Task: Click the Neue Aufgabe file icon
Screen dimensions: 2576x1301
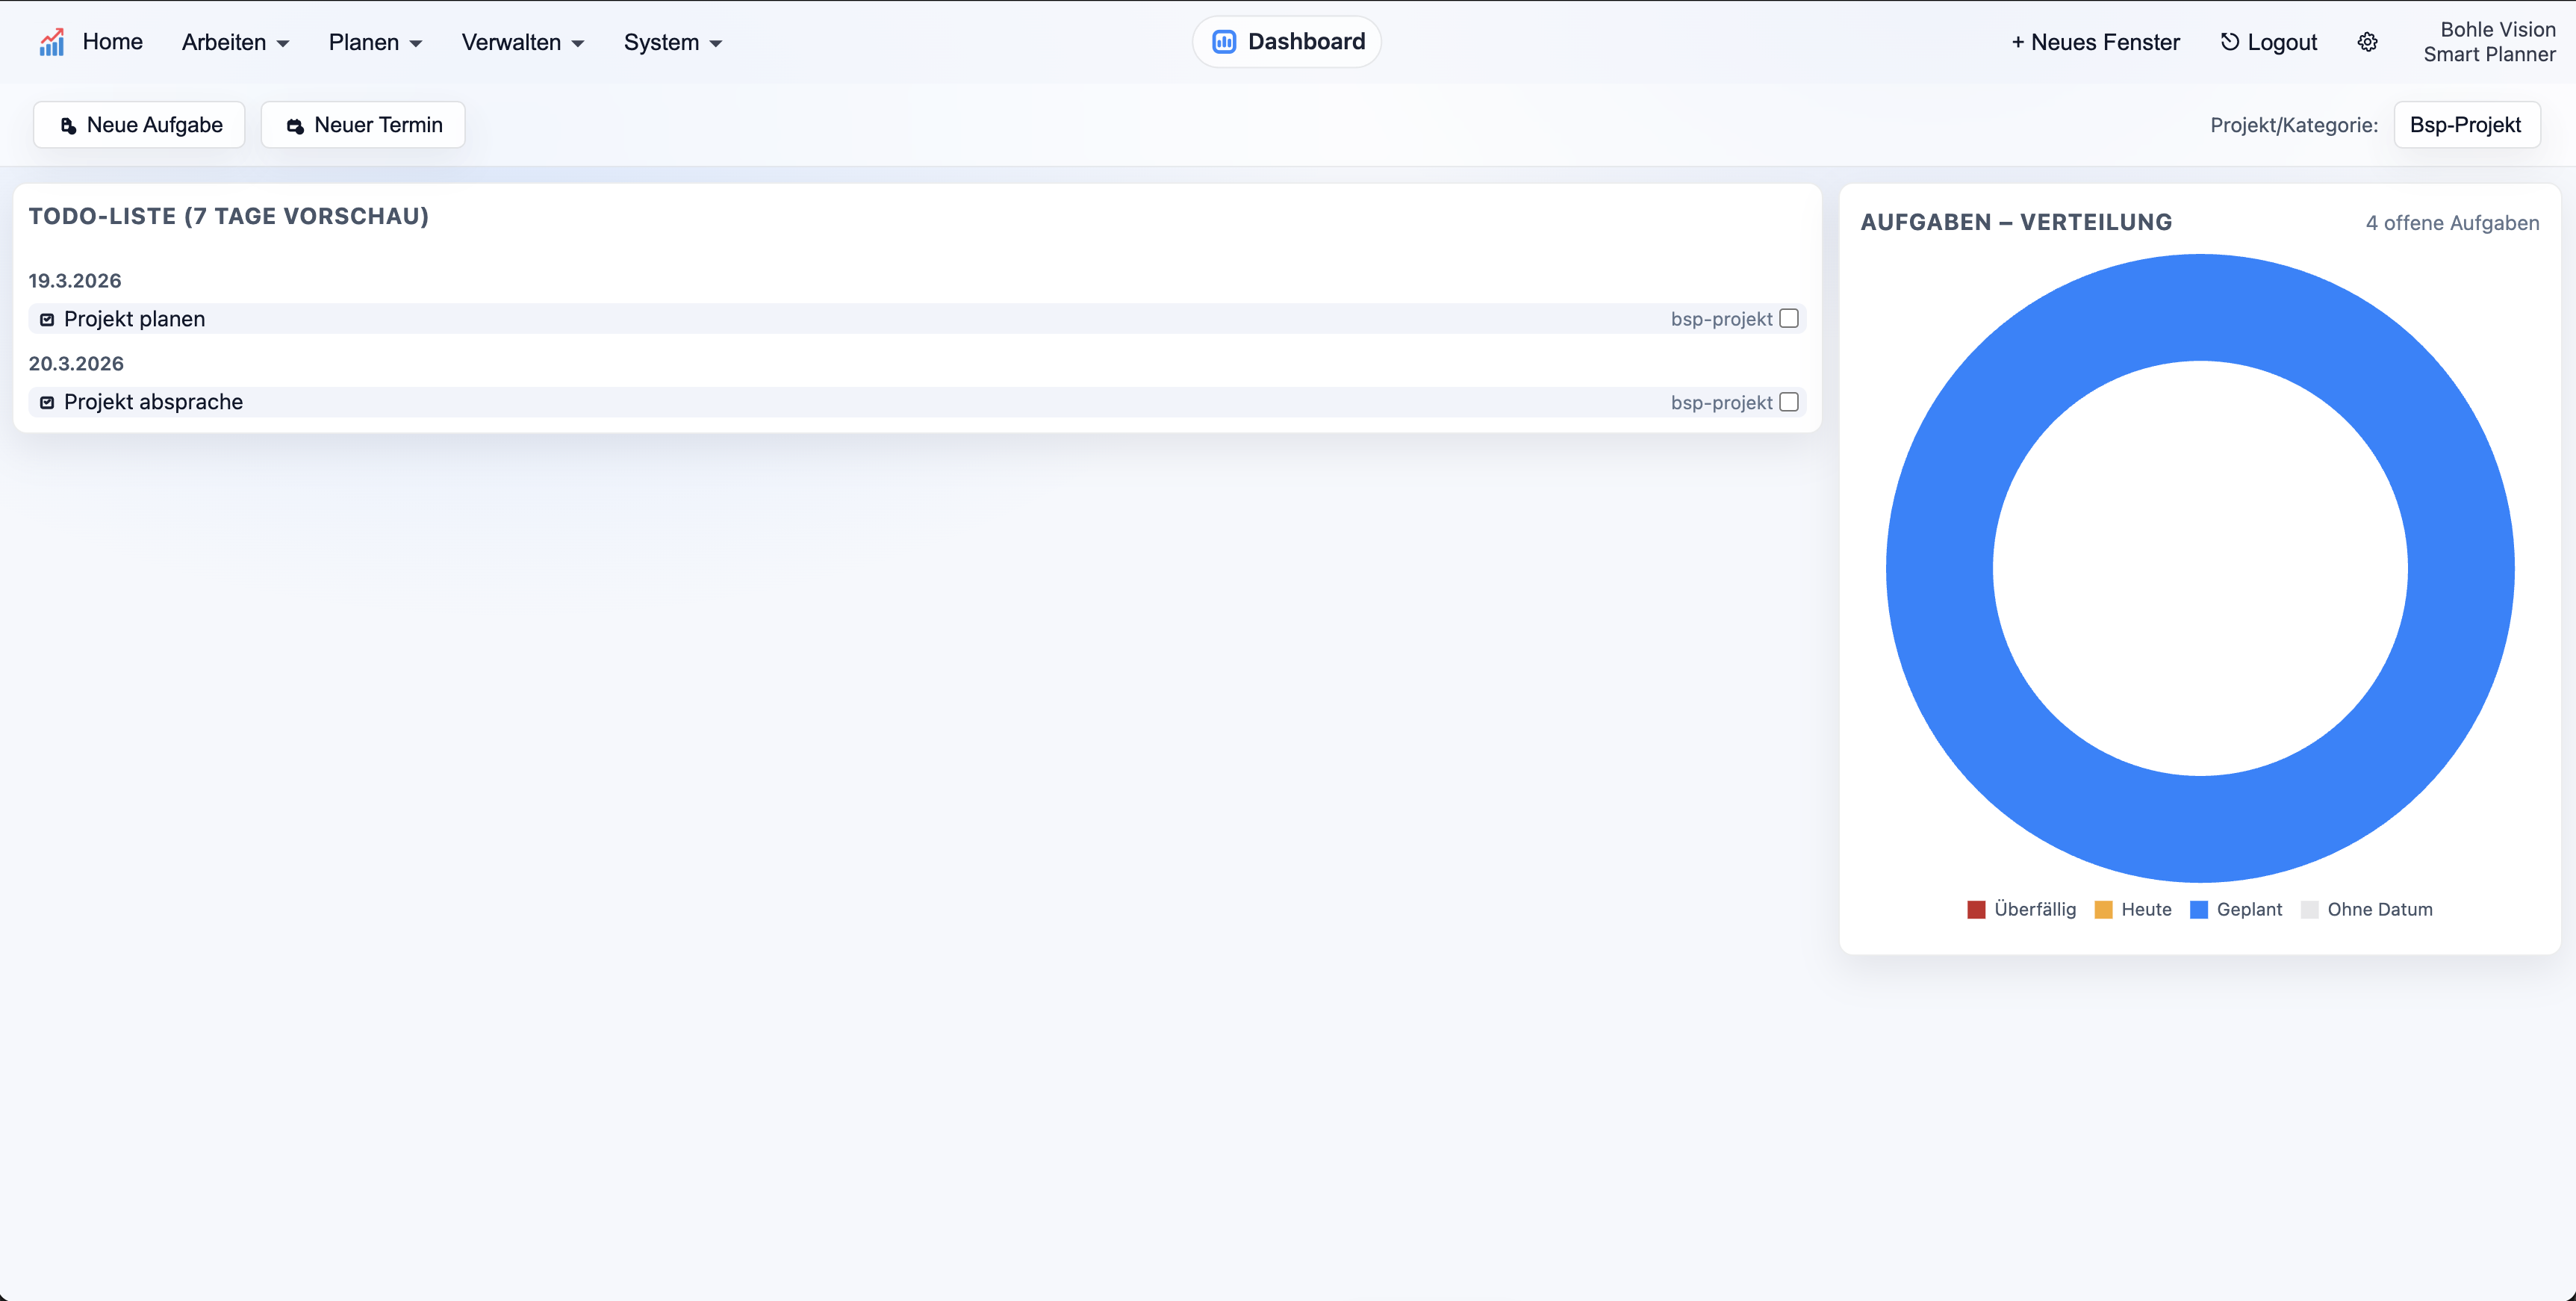Action: coord(68,126)
